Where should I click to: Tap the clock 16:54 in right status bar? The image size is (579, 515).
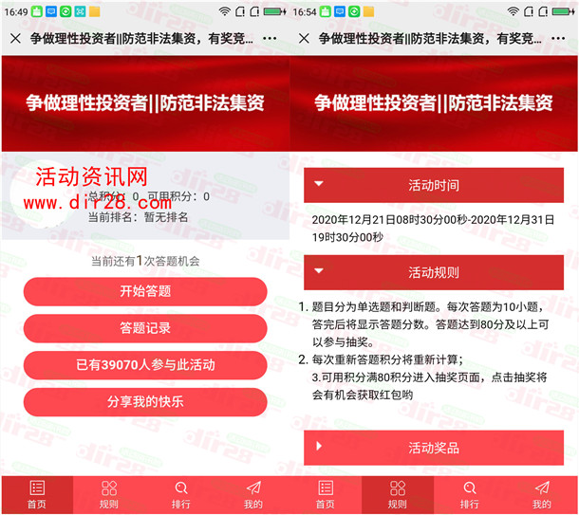pyautogui.click(x=305, y=12)
